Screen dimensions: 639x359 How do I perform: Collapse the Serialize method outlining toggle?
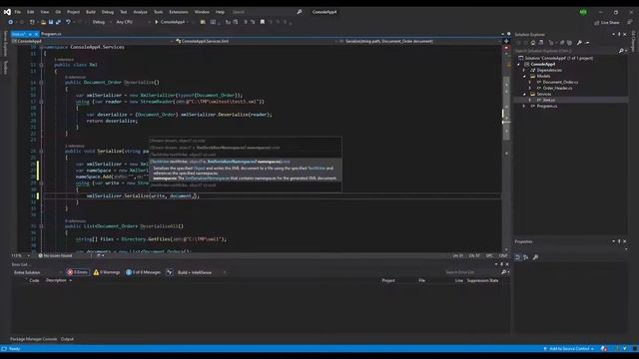tap(41, 151)
